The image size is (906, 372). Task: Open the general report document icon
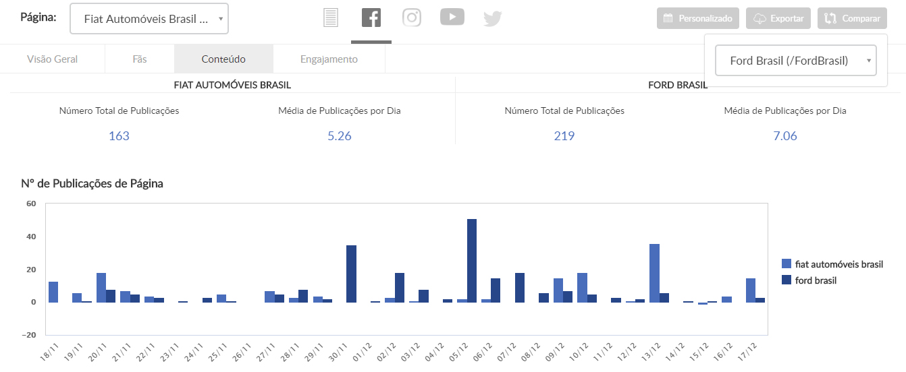pos(330,18)
